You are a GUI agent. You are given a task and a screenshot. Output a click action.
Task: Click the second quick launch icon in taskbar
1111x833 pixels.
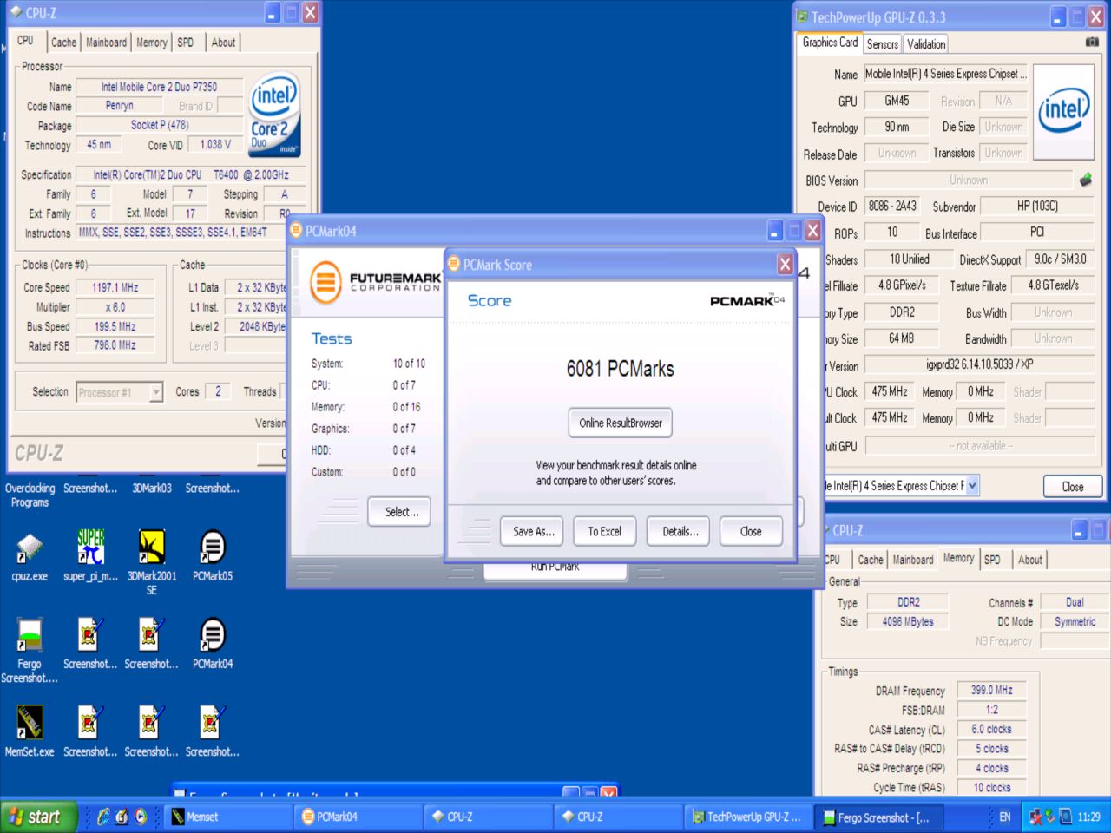[122, 817]
